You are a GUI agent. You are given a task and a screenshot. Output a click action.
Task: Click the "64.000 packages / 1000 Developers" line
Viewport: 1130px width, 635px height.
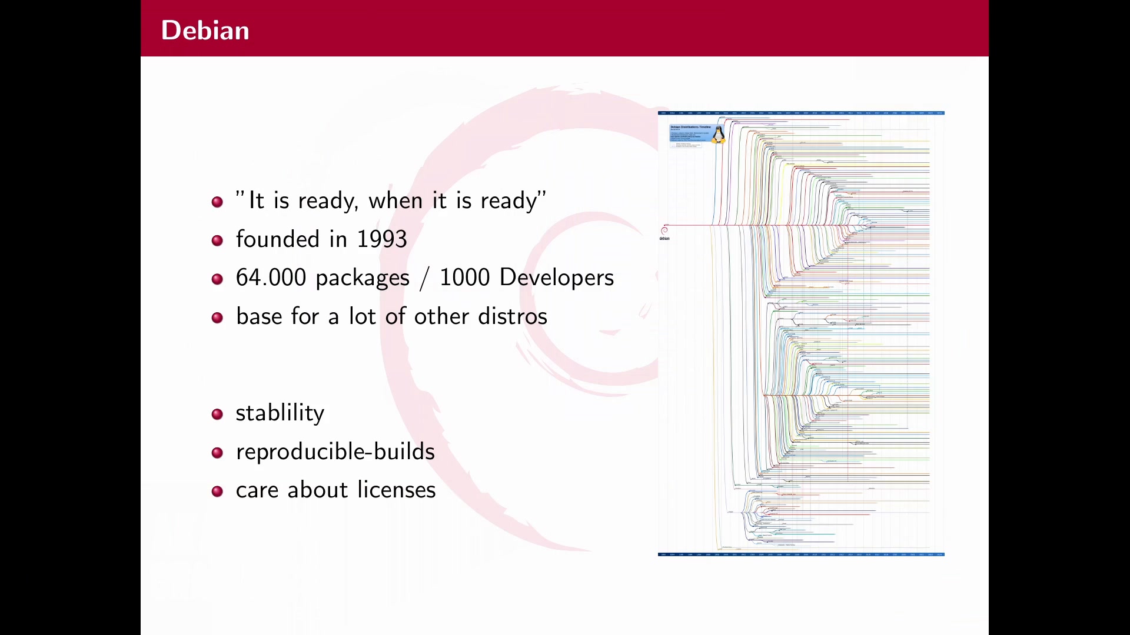424,278
